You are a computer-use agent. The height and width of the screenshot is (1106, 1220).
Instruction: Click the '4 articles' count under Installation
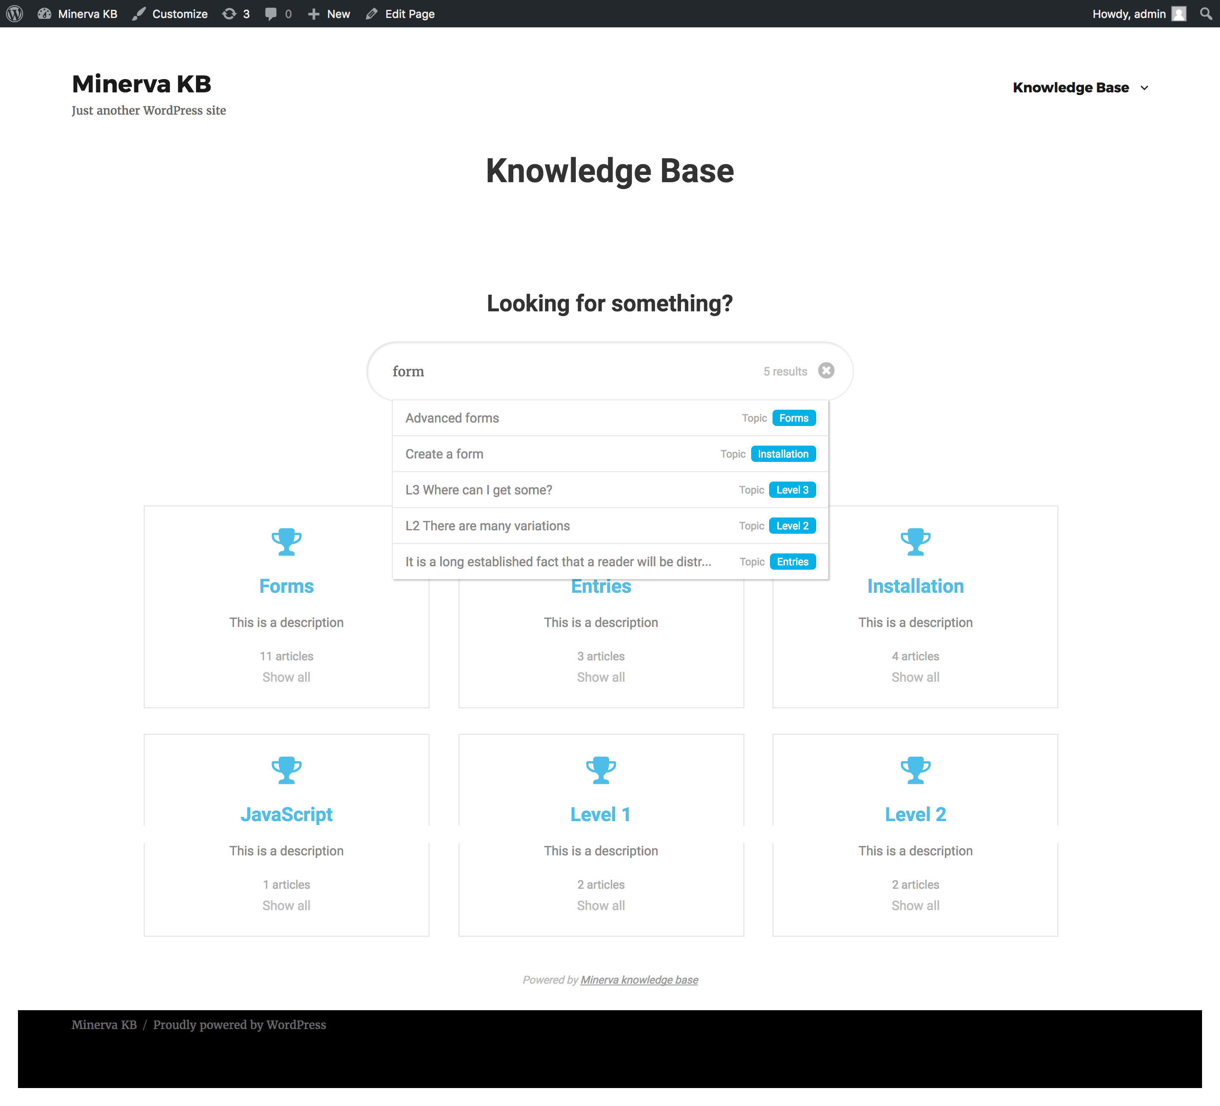click(915, 657)
